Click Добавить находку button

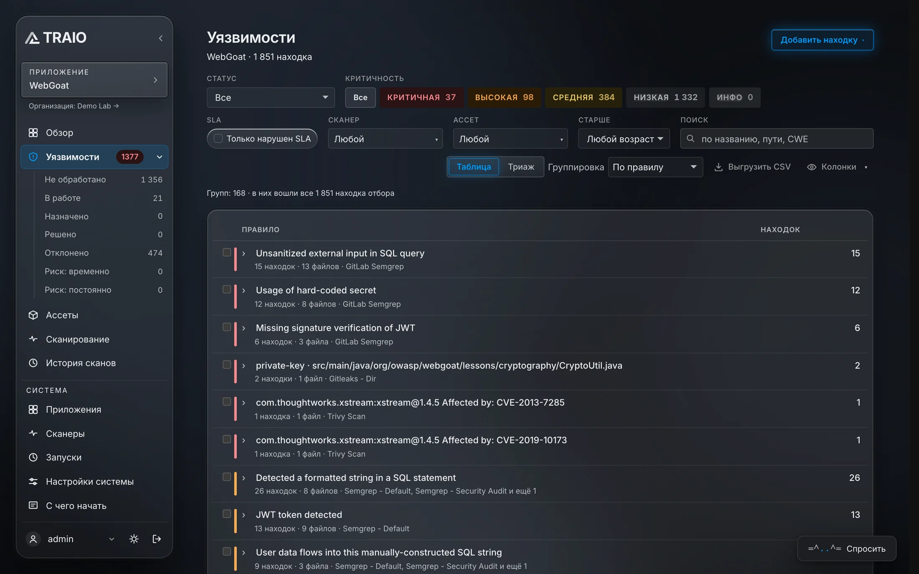tap(822, 40)
